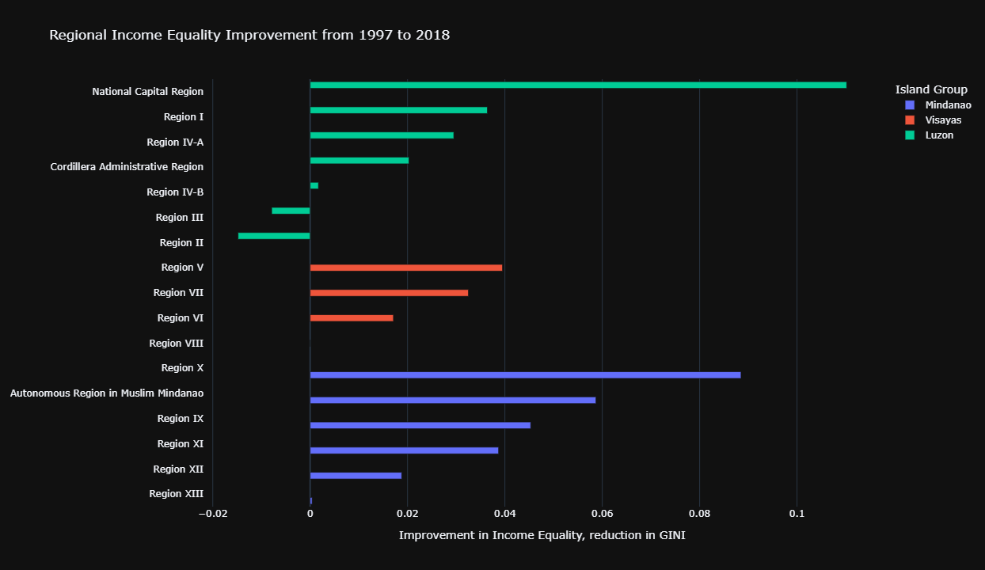Screen dimensions: 985x570
Task: Click the Island Group legend title
Action: 931,89
